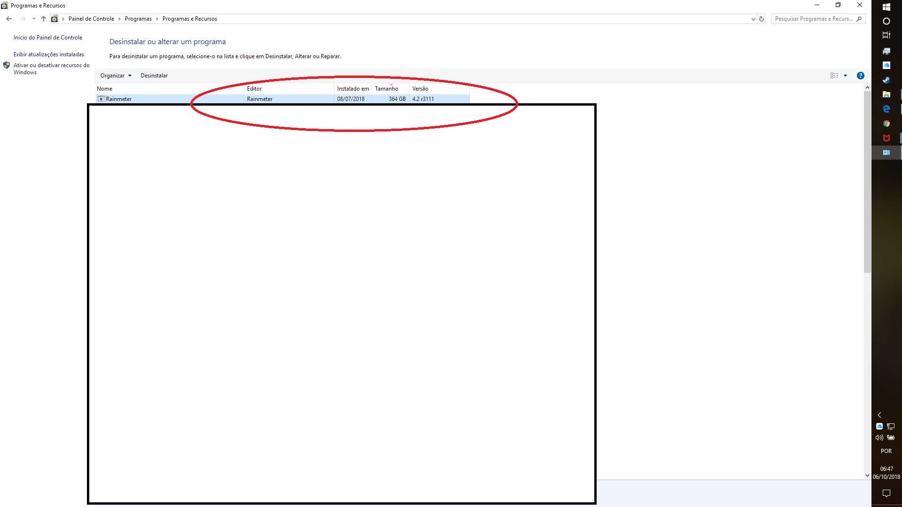Go up one folder level arrow
902x507 pixels.
[43, 19]
